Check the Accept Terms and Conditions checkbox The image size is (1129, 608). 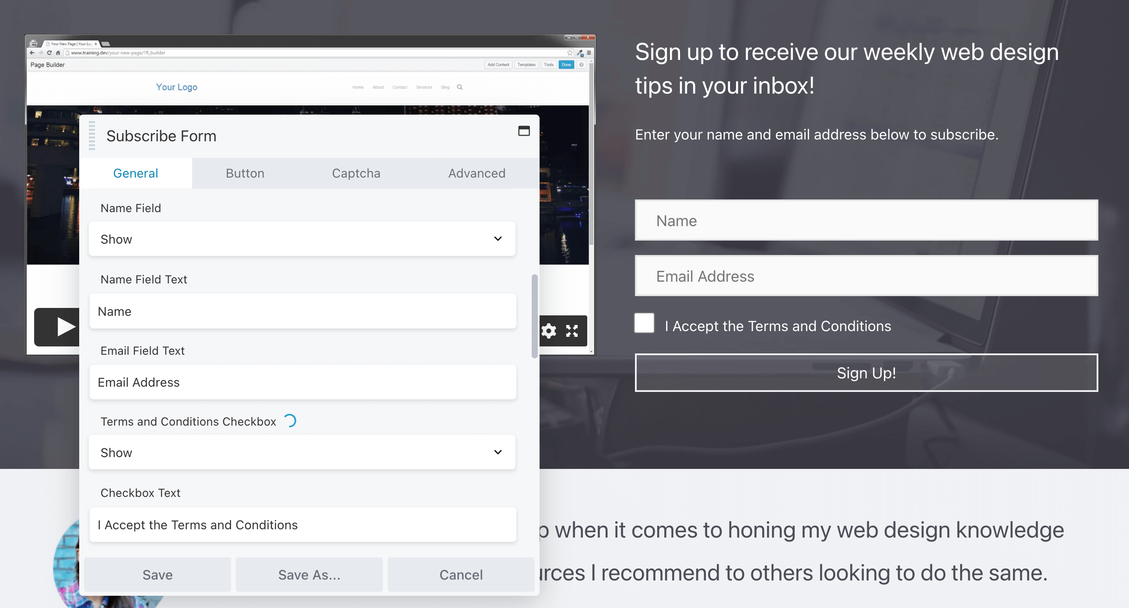coord(644,323)
